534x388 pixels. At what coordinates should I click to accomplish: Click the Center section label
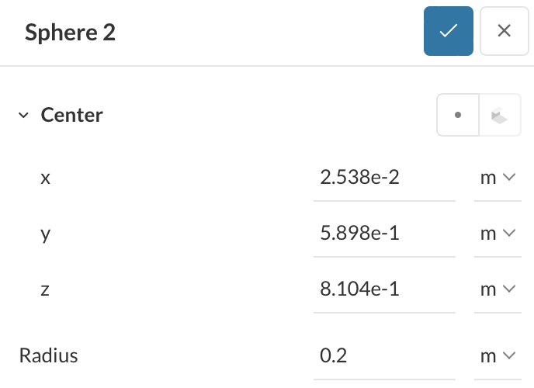(x=72, y=116)
